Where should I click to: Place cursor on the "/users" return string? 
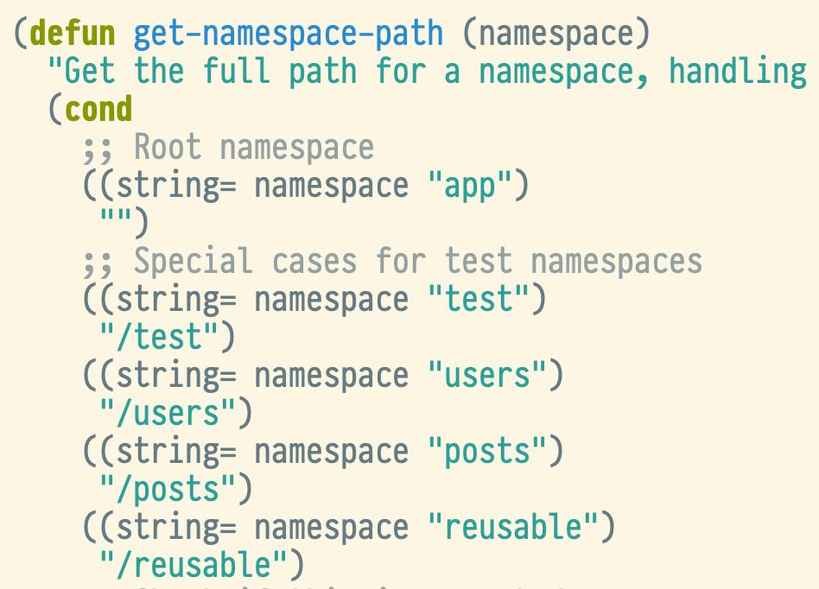click(x=168, y=413)
